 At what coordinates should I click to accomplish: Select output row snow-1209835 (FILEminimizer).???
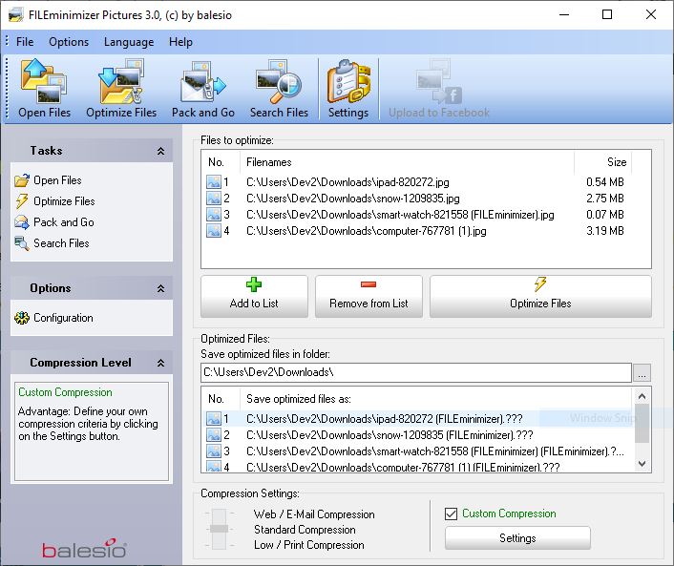pyautogui.click(x=390, y=435)
